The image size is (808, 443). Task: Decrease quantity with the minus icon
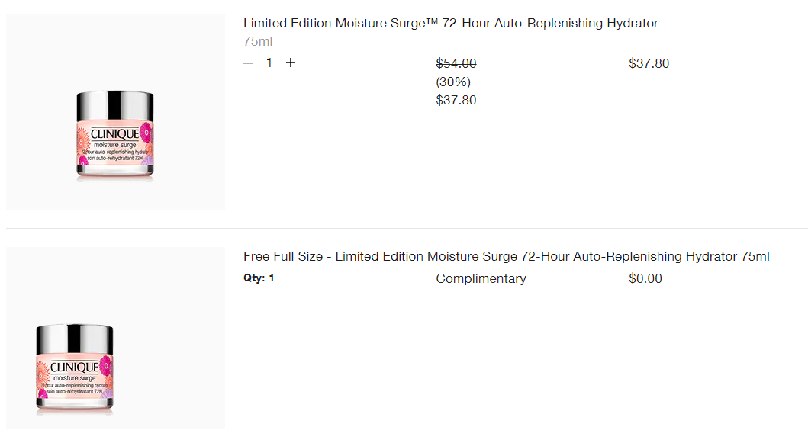[x=248, y=63]
